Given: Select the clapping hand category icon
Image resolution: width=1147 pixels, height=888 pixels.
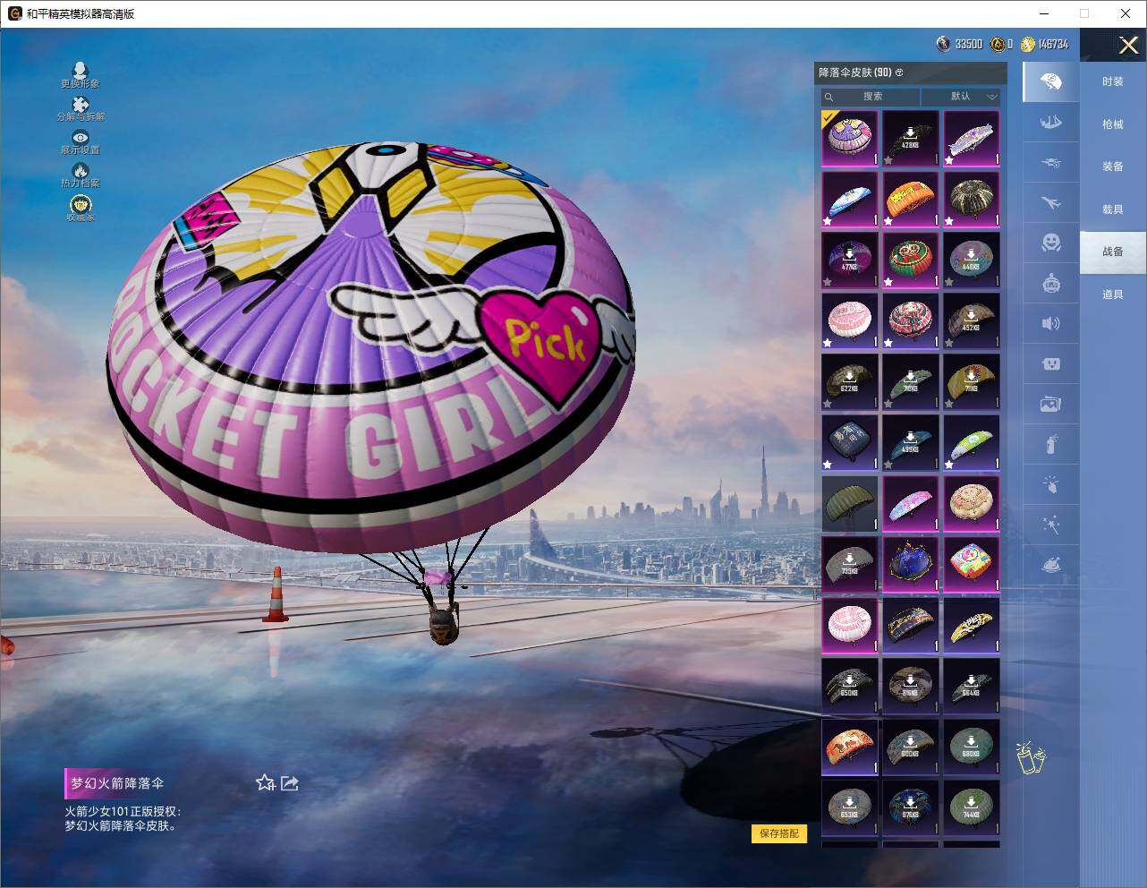Looking at the screenshot, I should pos(1050,484).
